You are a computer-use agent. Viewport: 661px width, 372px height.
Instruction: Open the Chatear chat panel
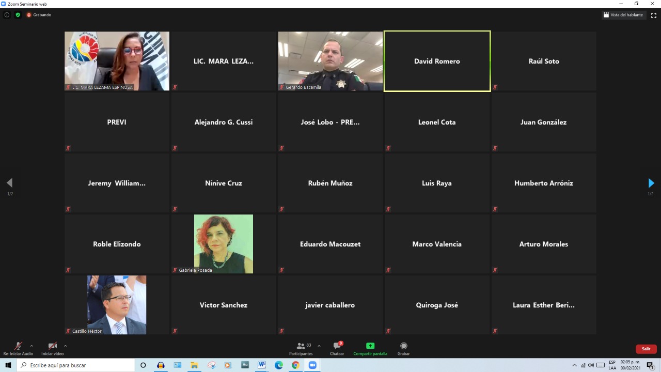tap(337, 349)
